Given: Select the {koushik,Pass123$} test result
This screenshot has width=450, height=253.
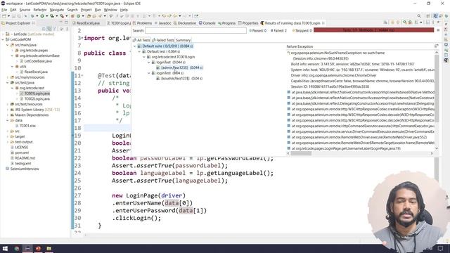Looking at the screenshot, I should click(x=179, y=78).
